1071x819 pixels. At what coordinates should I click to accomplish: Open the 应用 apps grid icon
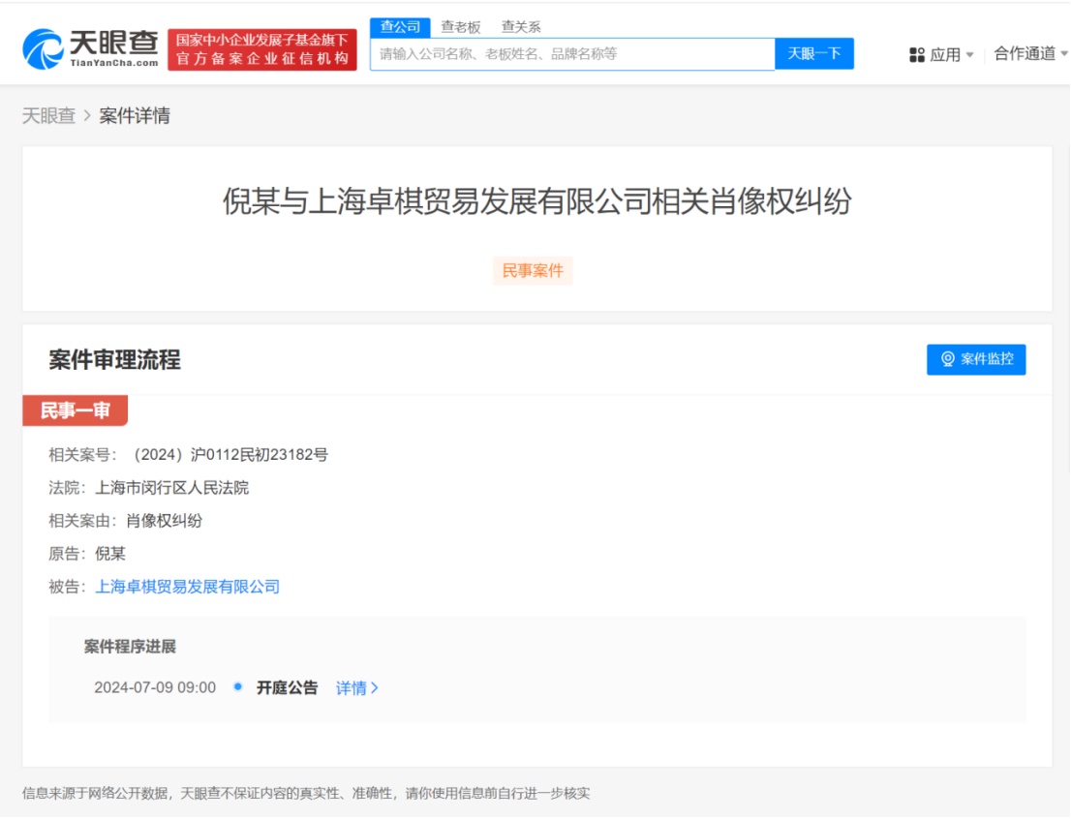[915, 55]
